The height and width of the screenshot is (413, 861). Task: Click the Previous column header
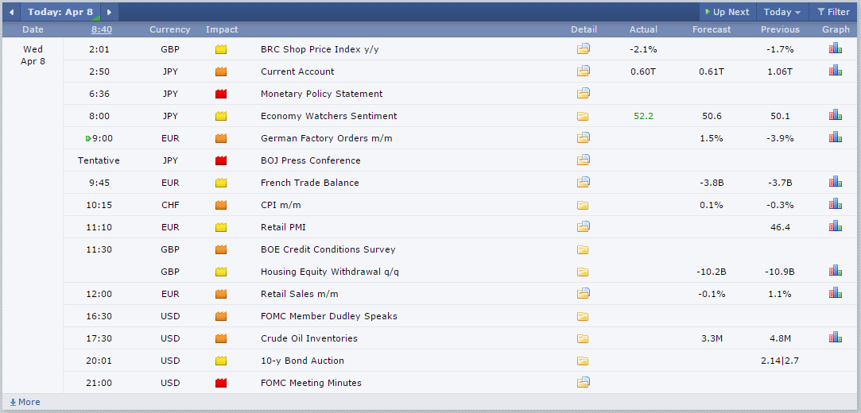pos(780,29)
